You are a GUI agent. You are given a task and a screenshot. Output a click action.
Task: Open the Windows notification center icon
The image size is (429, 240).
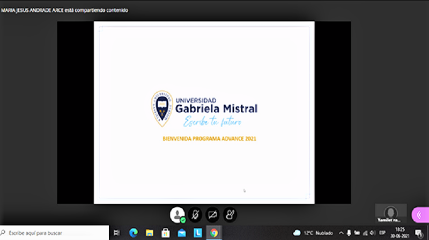[419, 233]
